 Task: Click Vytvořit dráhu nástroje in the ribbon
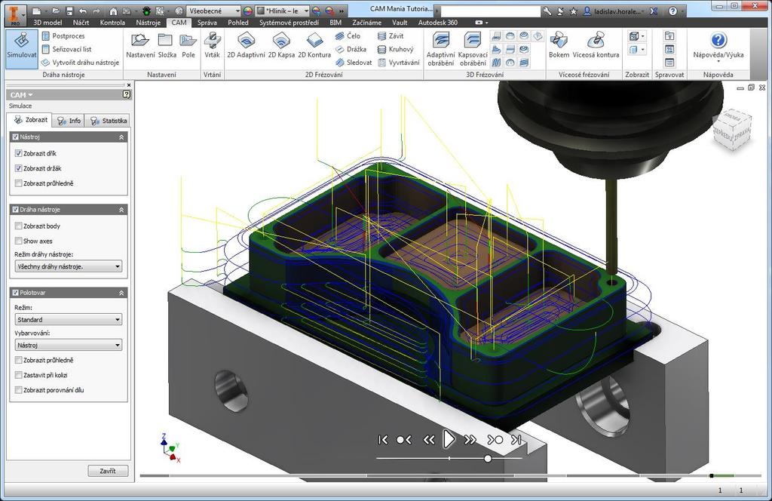[x=80, y=63]
